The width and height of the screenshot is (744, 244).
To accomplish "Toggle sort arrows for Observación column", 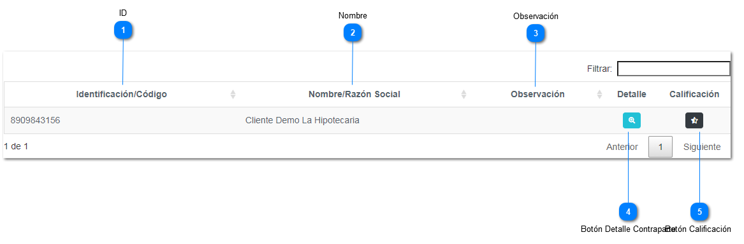I will click(600, 95).
